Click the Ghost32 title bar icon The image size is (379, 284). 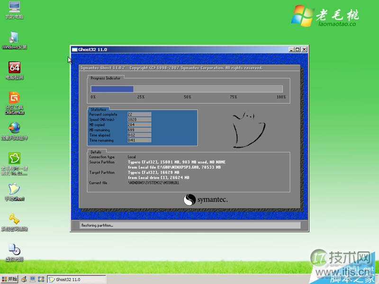74,50
